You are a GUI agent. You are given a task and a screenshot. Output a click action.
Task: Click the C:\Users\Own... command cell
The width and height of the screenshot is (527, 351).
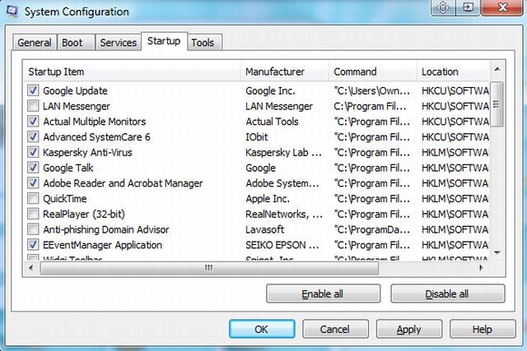click(x=372, y=90)
